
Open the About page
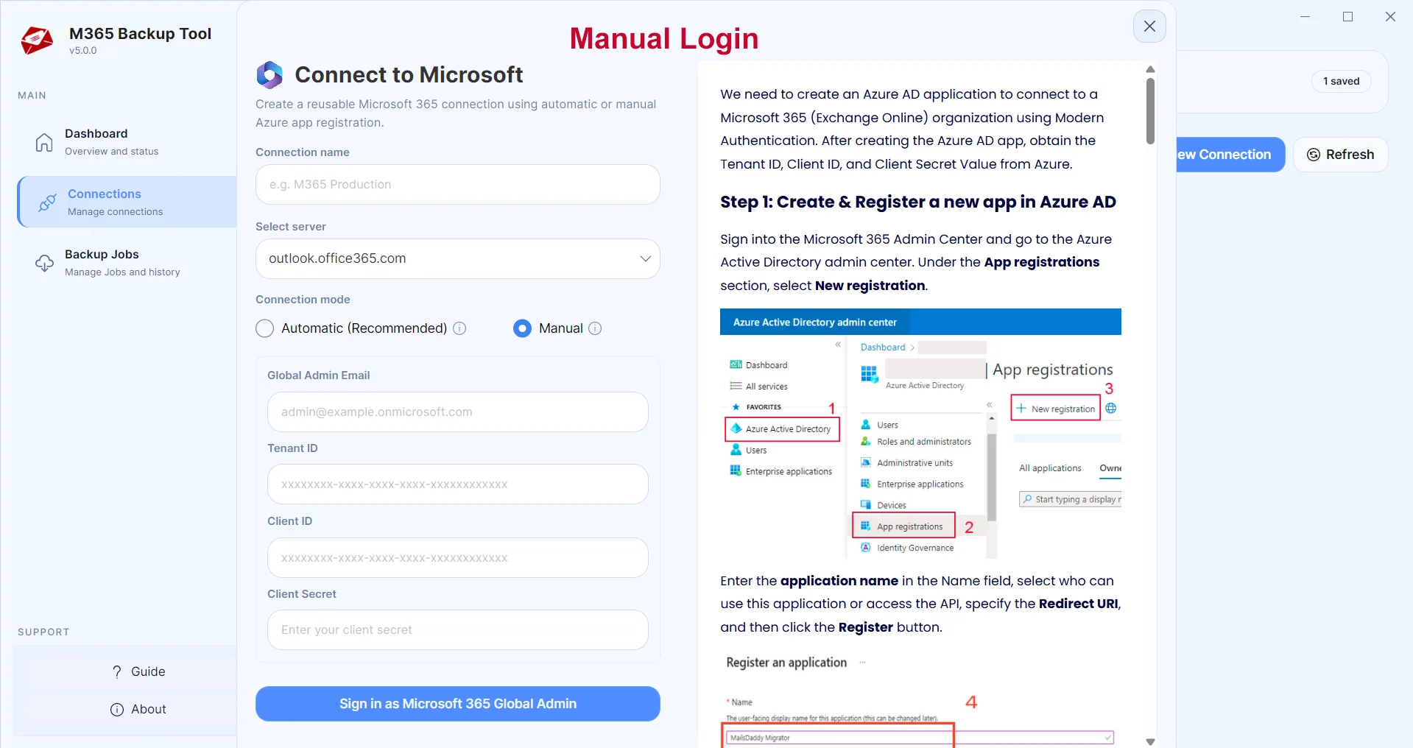click(x=138, y=709)
